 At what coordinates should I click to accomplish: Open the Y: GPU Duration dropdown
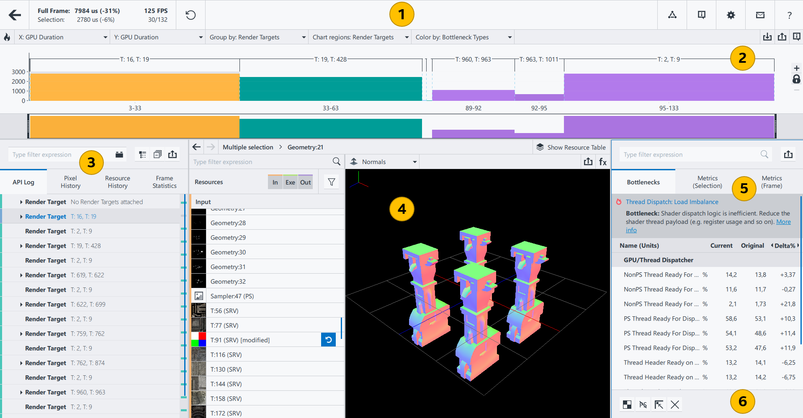pos(158,37)
